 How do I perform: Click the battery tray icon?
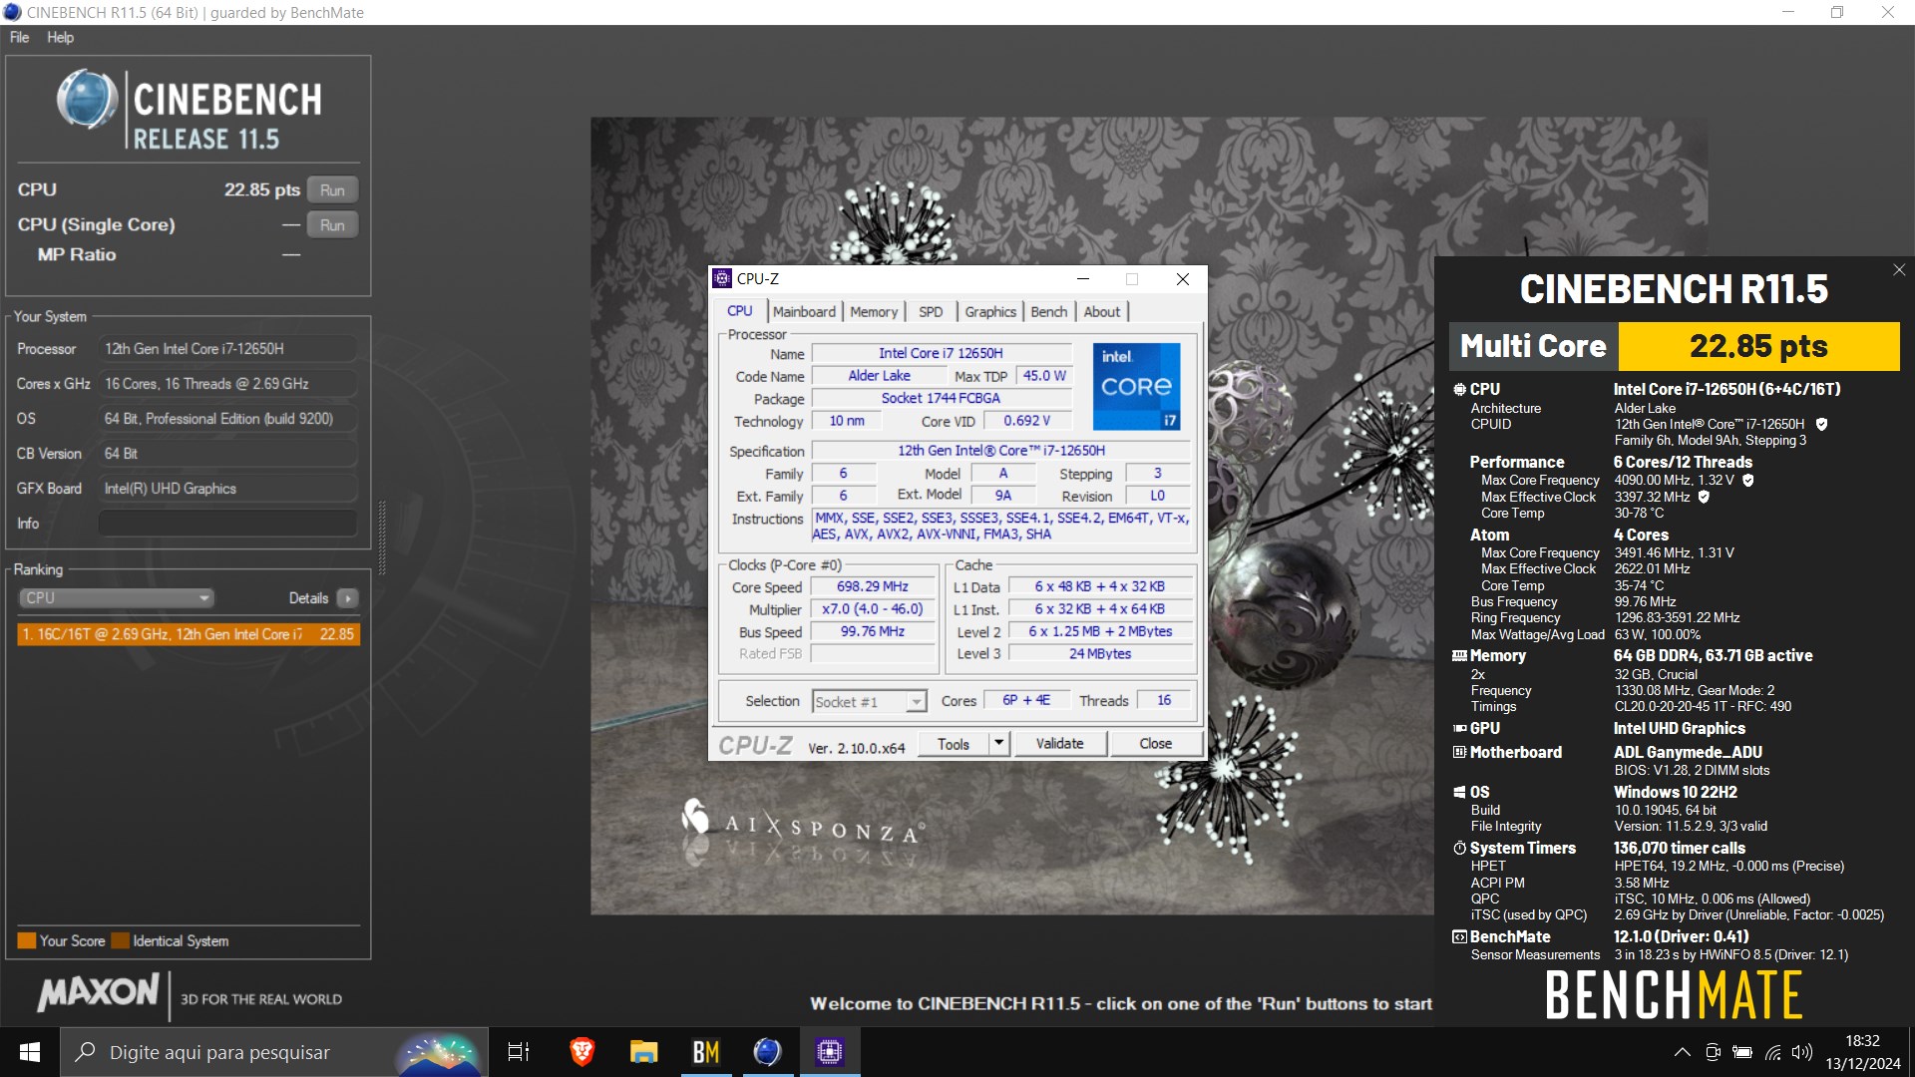pos(1742,1052)
